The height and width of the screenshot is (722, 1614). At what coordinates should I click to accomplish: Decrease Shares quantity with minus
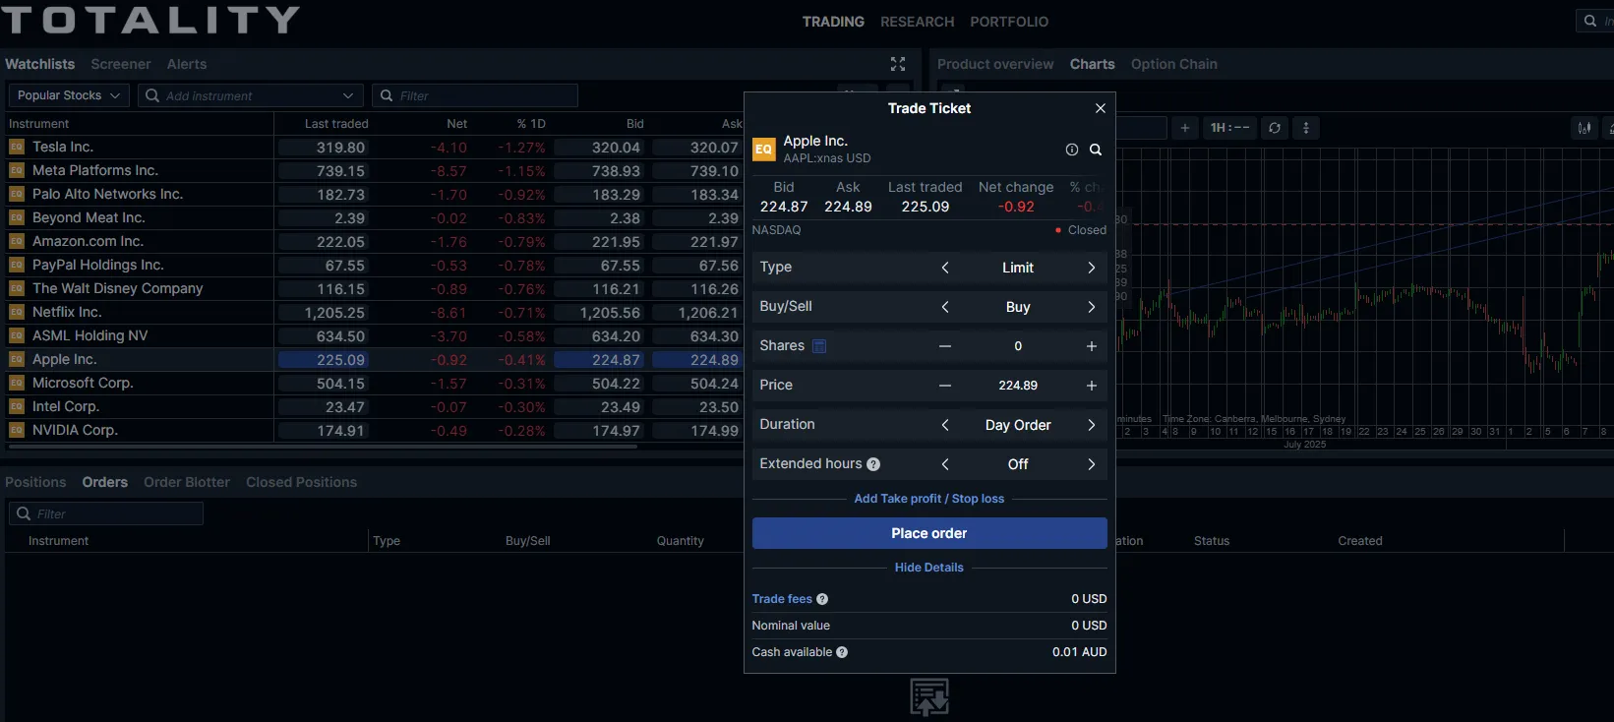coord(944,346)
